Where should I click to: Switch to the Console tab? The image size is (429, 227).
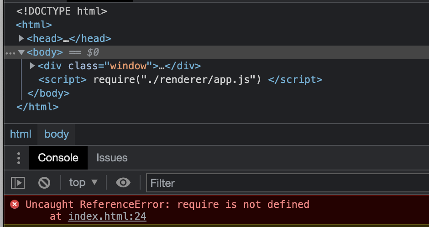58,158
